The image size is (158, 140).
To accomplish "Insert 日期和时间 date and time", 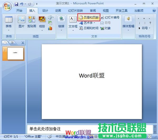I will tap(89, 28).
